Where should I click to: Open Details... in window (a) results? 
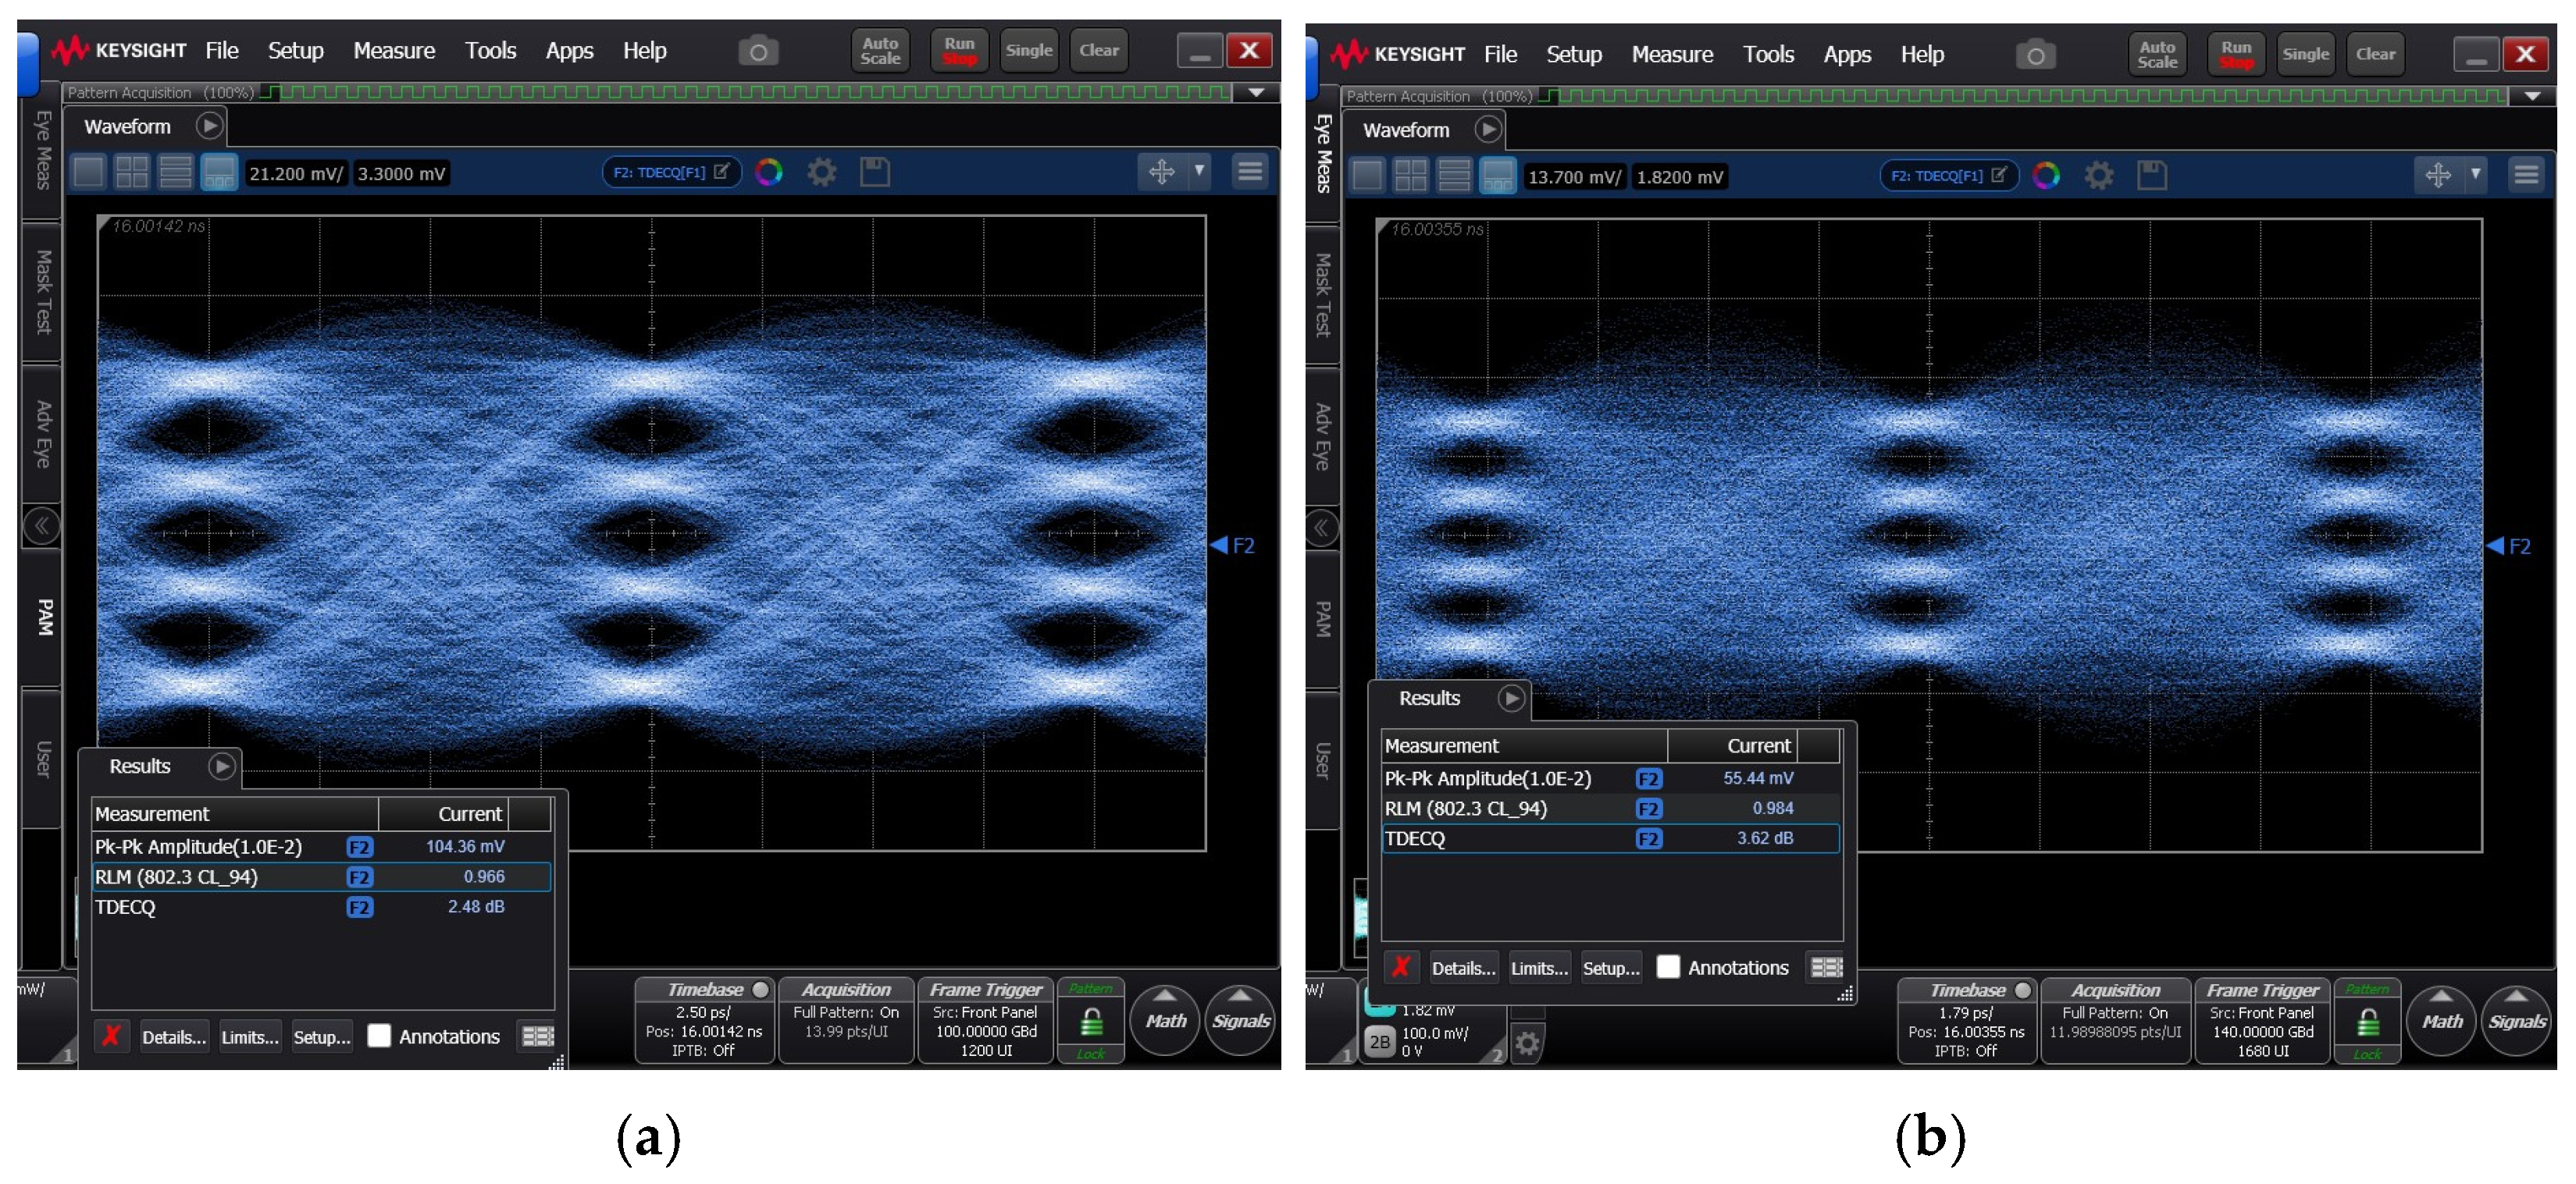[x=174, y=1036]
